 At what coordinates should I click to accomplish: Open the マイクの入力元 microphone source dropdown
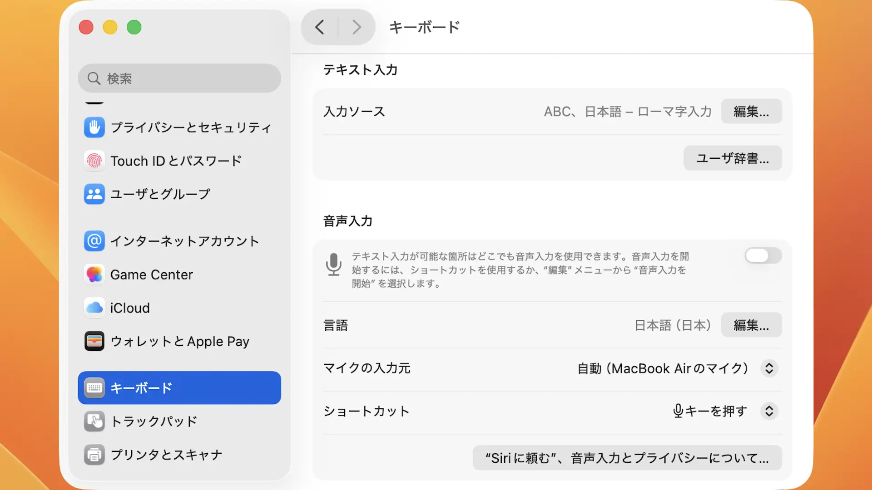click(x=769, y=368)
